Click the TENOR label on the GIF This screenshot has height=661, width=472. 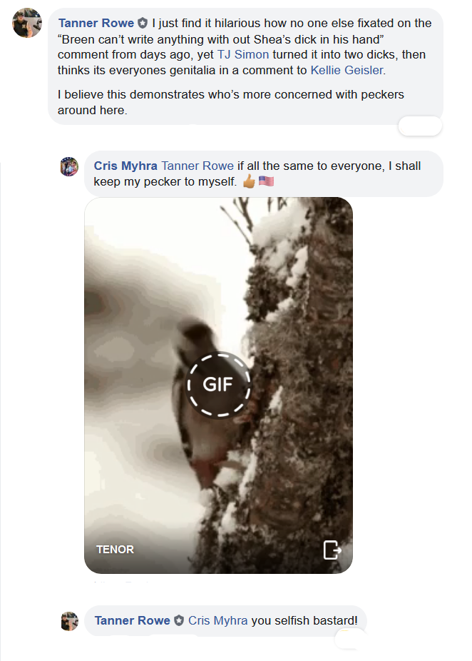pyautogui.click(x=116, y=550)
